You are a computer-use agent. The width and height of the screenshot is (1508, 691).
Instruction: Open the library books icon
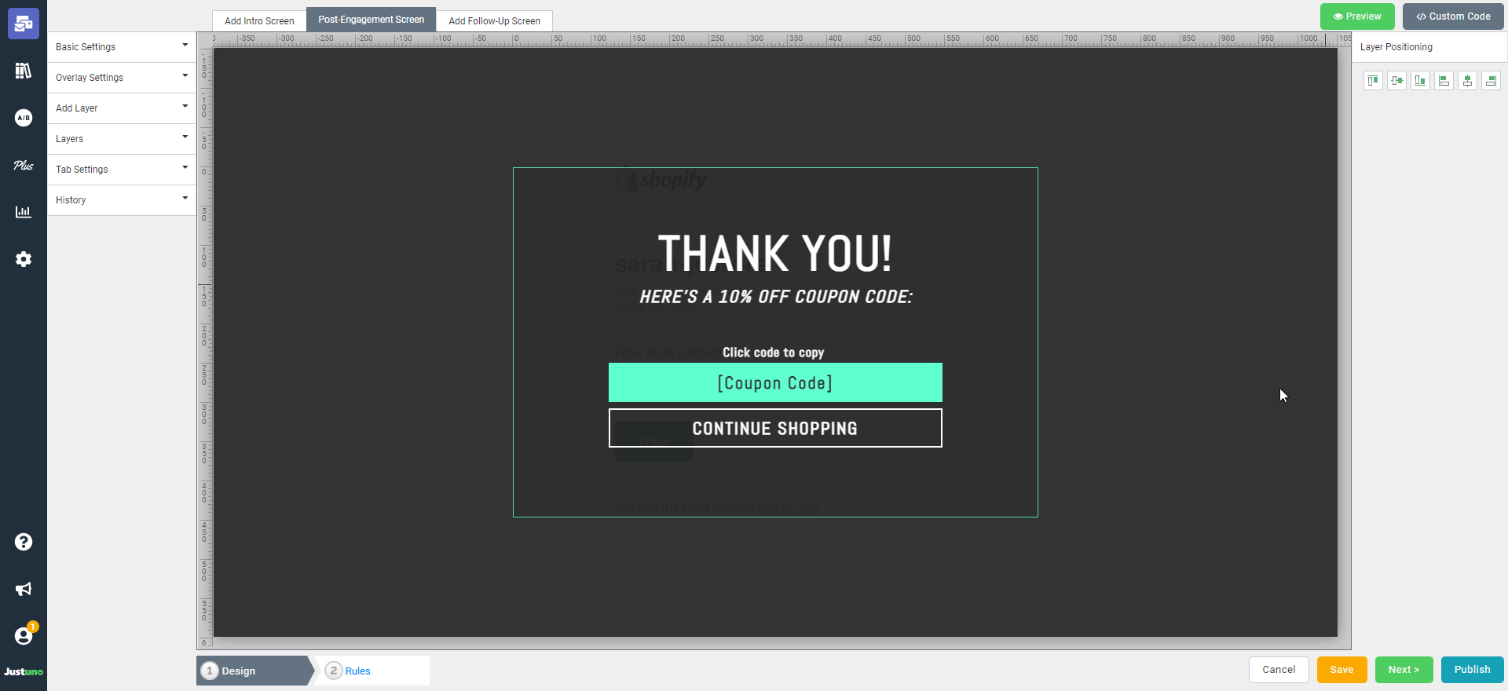coord(24,71)
